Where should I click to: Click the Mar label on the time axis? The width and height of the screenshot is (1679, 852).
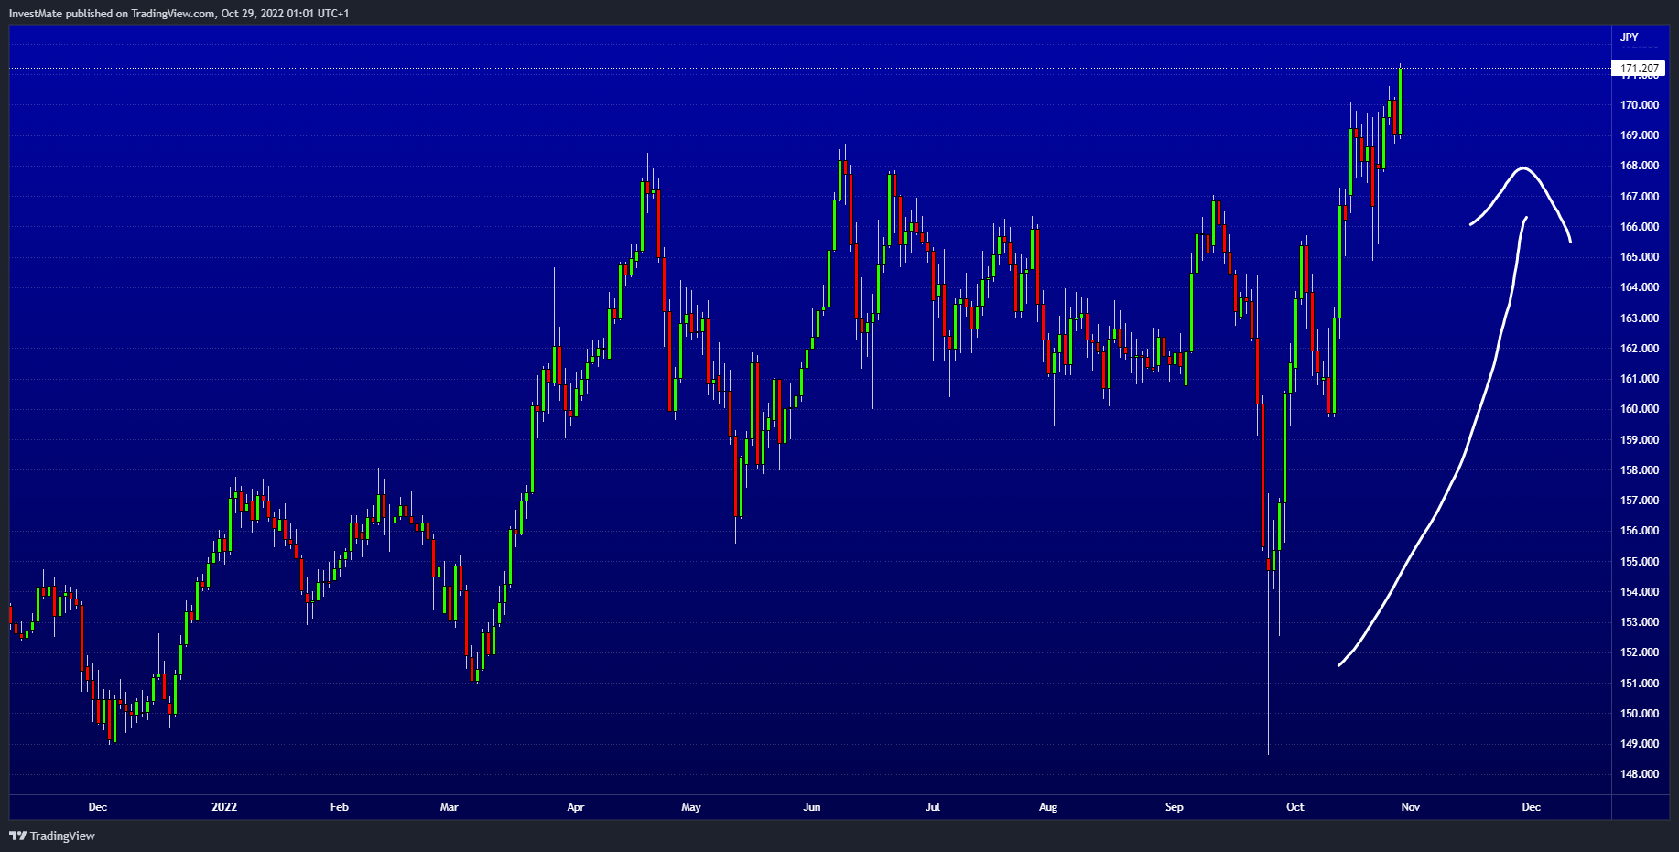click(449, 807)
